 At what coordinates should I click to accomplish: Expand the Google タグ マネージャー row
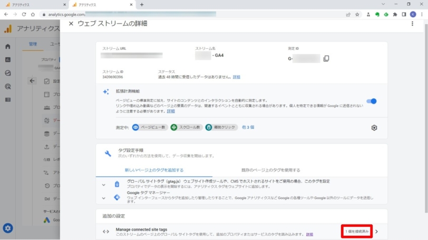point(241,197)
